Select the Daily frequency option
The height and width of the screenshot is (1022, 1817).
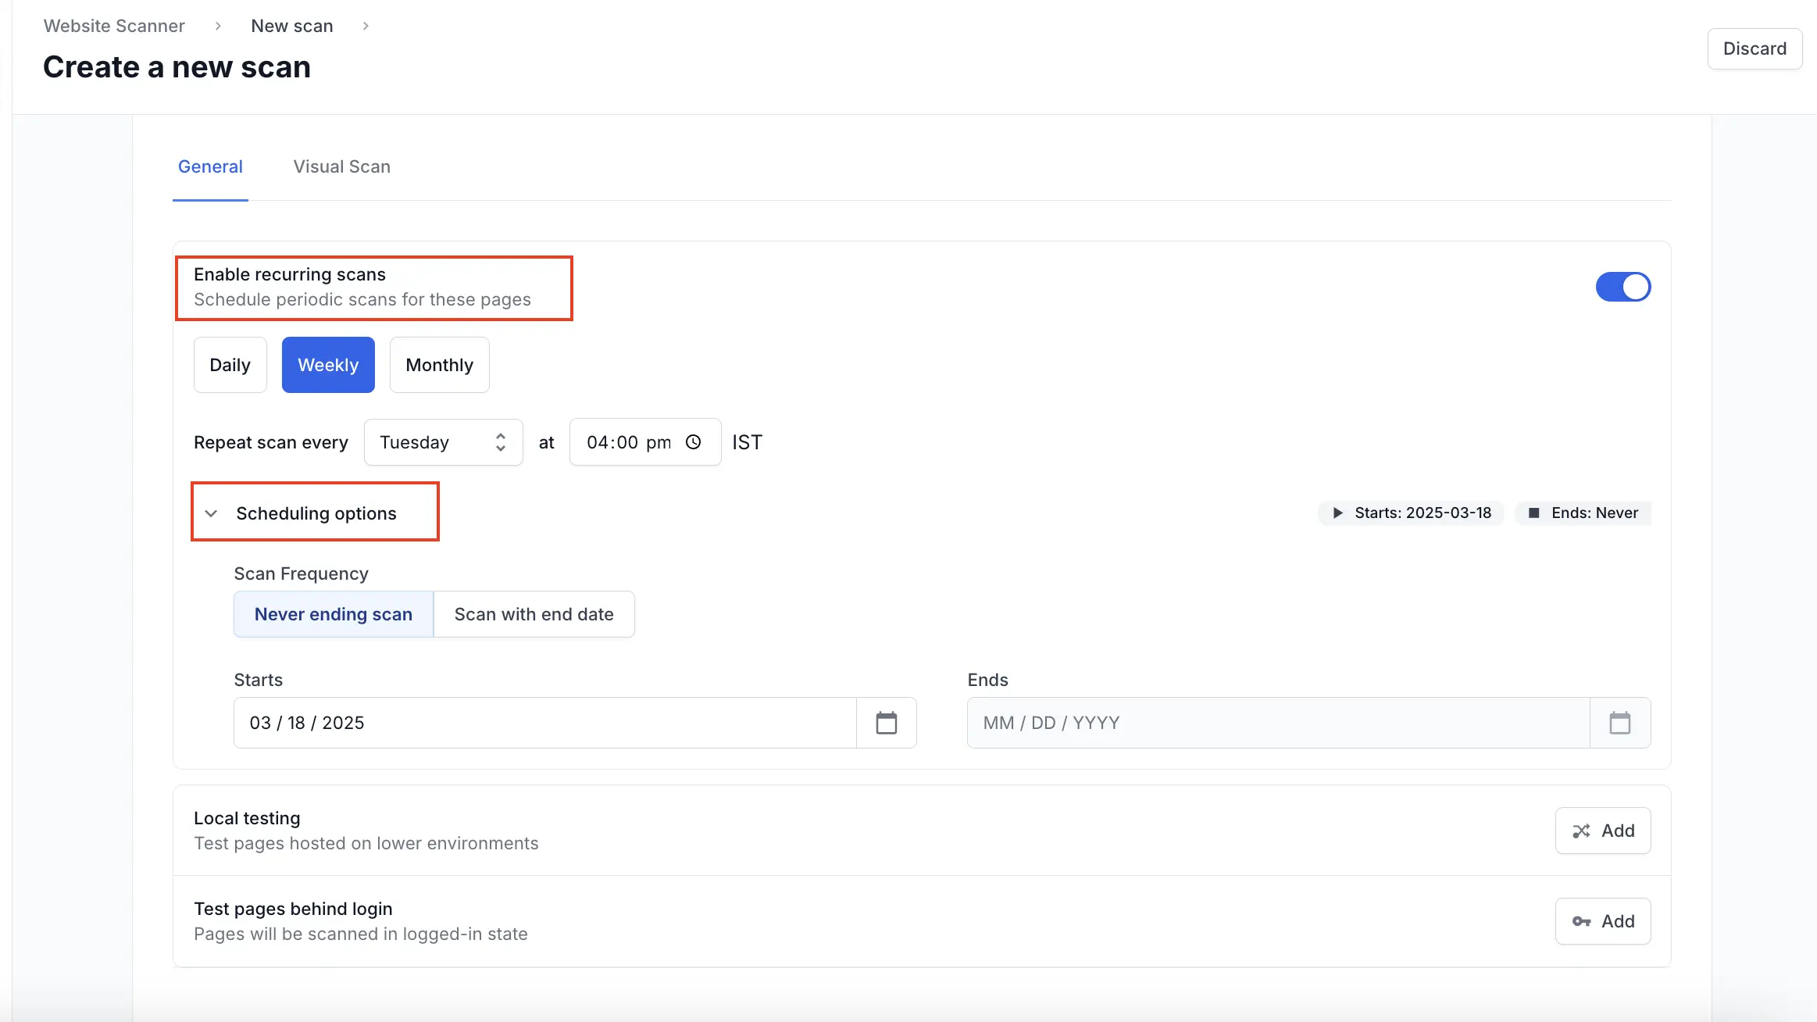click(230, 365)
